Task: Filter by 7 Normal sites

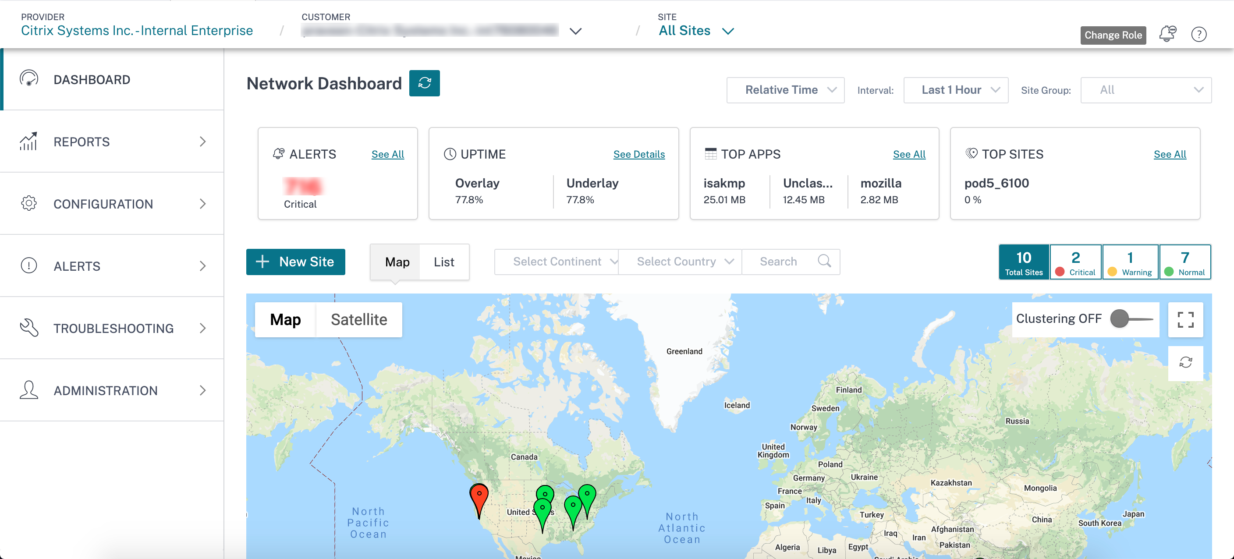Action: 1185,262
